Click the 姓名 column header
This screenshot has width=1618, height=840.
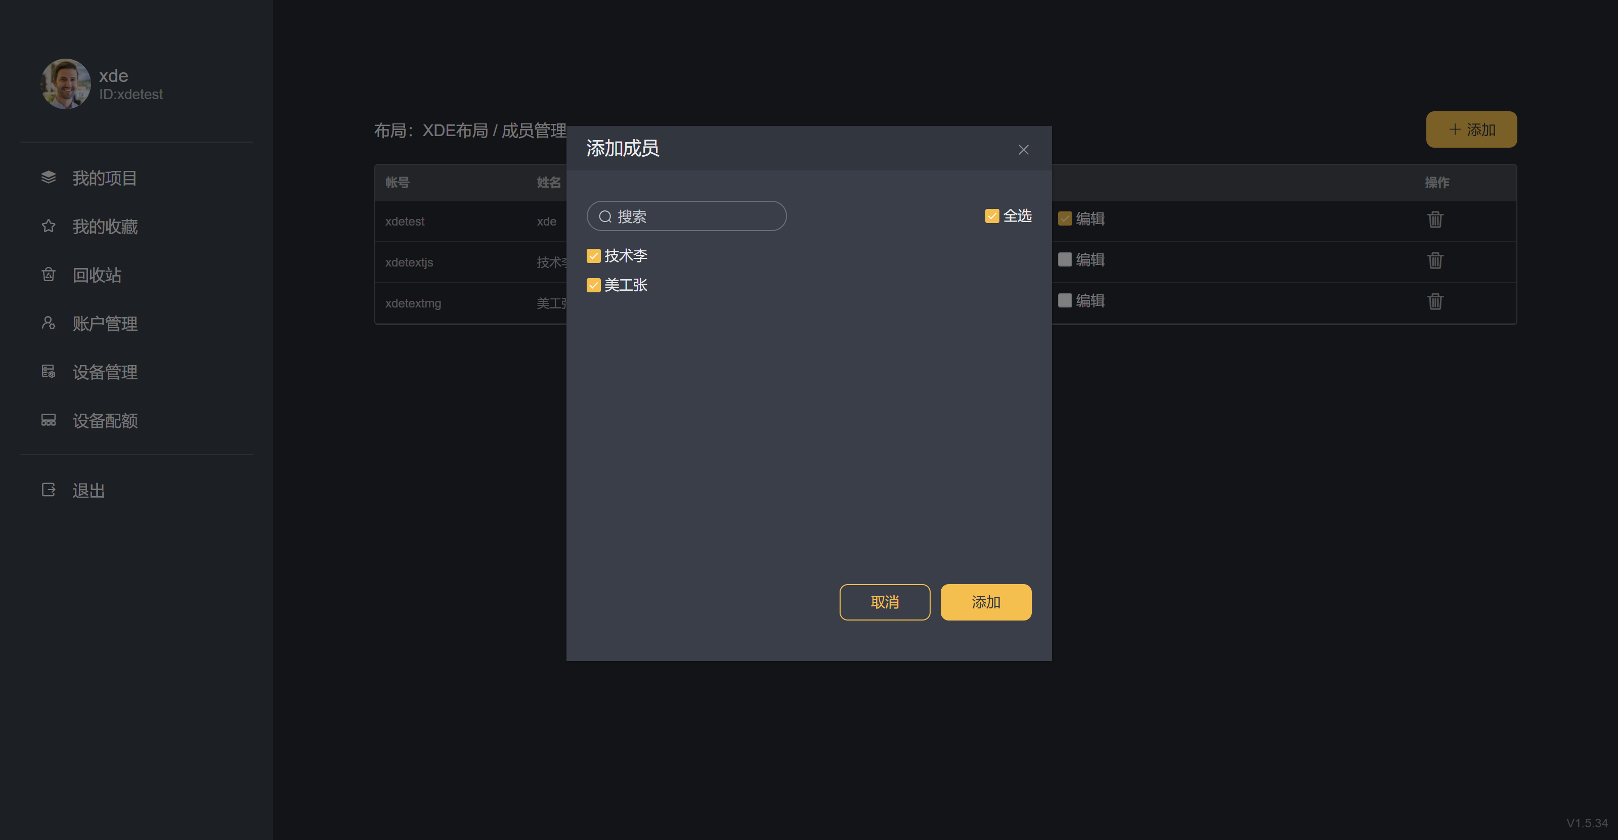tap(548, 183)
